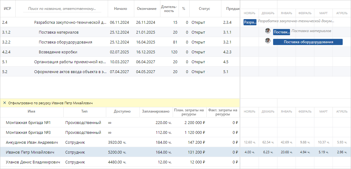
Task: Click avatar beside Поставка материалов Gantt bar
Action: pyautogui.click(x=268, y=31)
